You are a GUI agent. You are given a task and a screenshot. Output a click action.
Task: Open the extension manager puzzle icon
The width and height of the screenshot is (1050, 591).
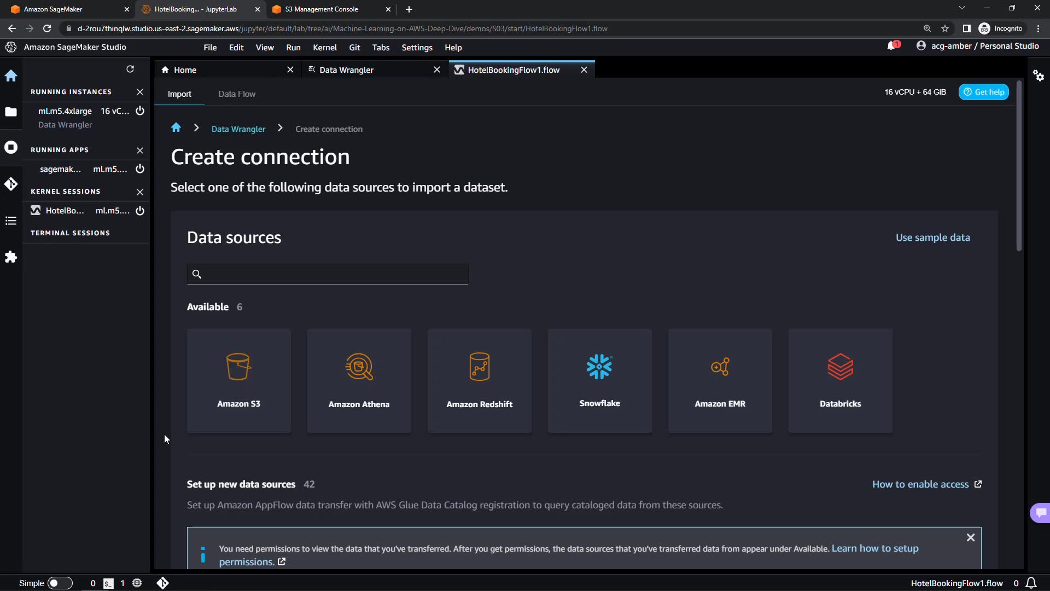[x=11, y=257]
